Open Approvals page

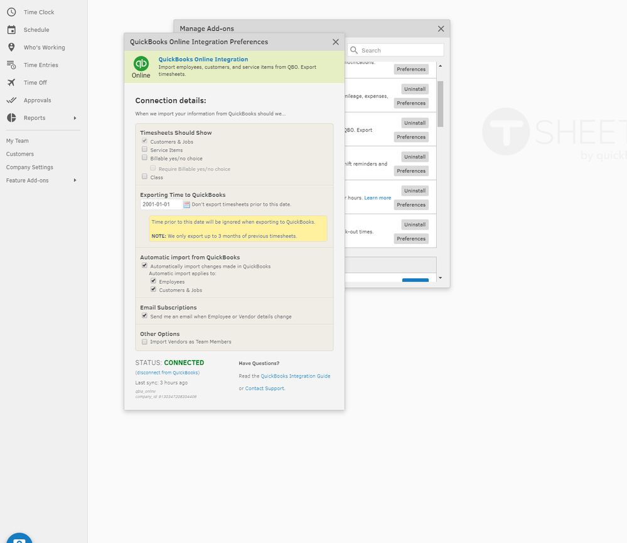point(37,100)
